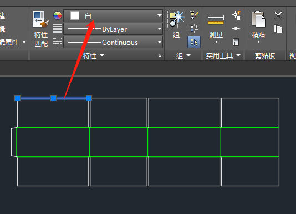This screenshot has width=296, height=214.
Task: Click the Measure (测量) ruler icon
Action: [x=216, y=20]
